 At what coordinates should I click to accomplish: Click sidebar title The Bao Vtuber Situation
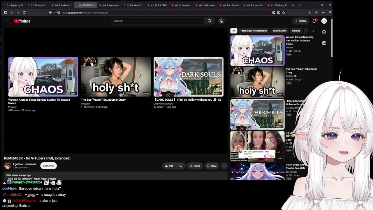pos(301,71)
